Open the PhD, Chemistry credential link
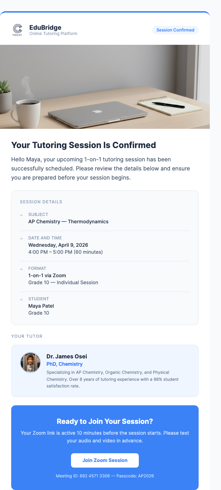The width and height of the screenshot is (221, 490). [64, 364]
